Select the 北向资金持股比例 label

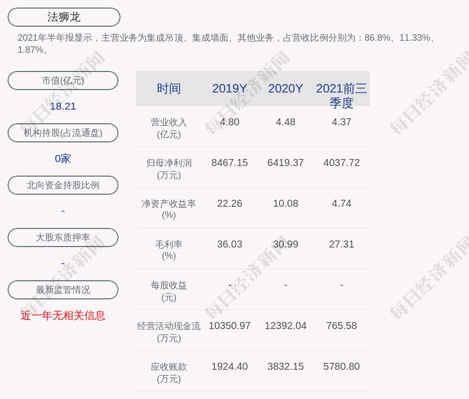click(x=63, y=185)
